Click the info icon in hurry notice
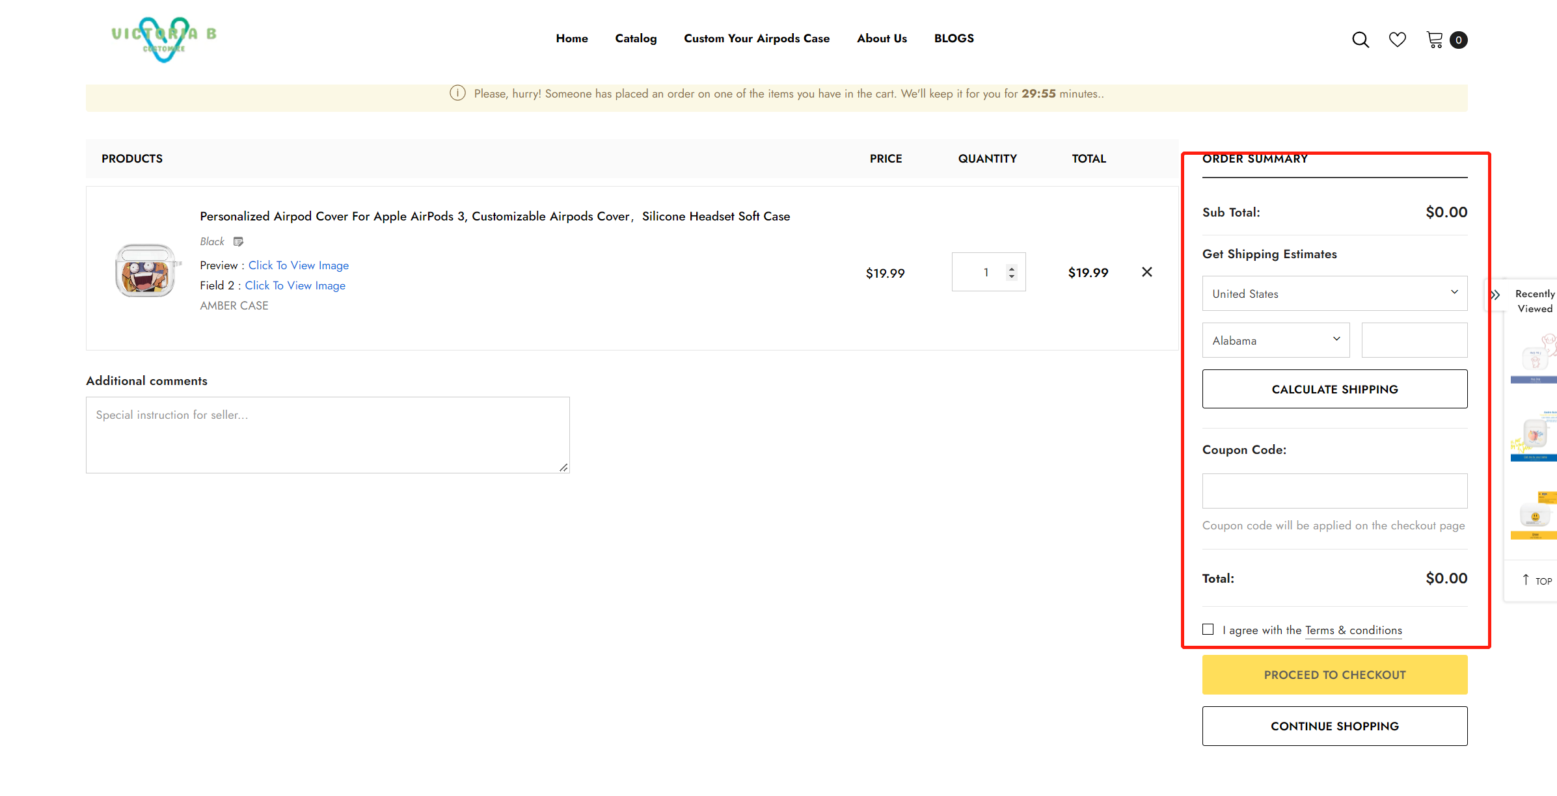The height and width of the screenshot is (796, 1557). pos(457,94)
